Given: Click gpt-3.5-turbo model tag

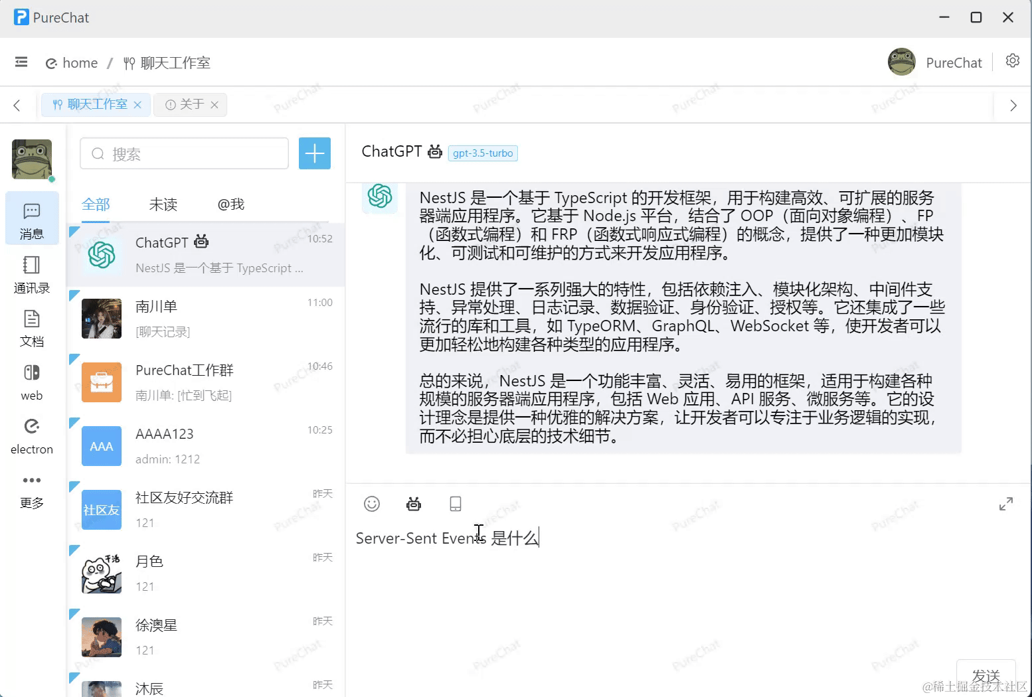Looking at the screenshot, I should tap(483, 153).
